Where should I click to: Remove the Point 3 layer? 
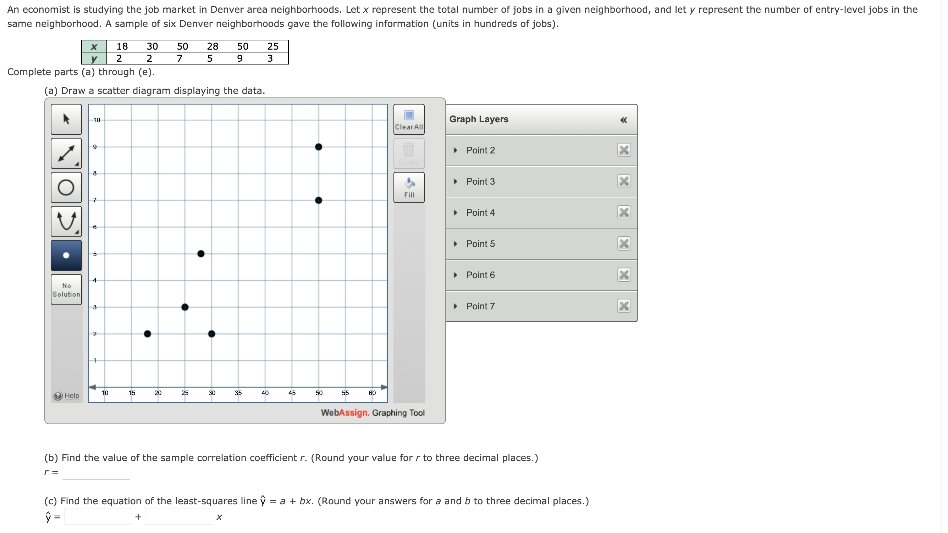tap(624, 181)
